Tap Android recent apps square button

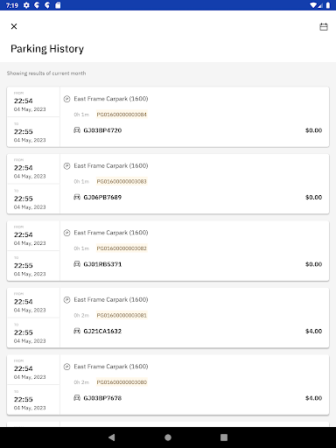[x=224, y=437]
